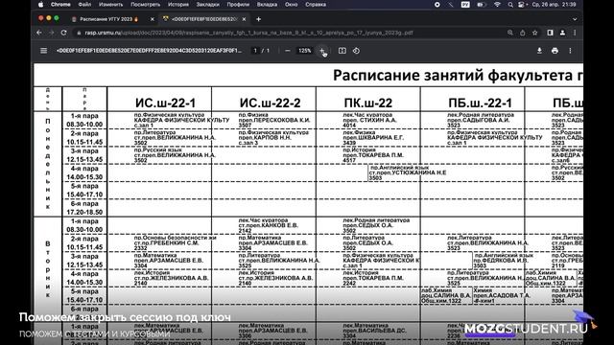Click the ГРЕБЕНКИН С.М. Основы безопасности entry
Image resolution: width=614 pixels, height=345 pixels.
pos(175,242)
